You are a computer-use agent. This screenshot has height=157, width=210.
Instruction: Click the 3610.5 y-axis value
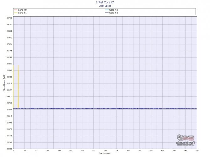[x=9, y=51]
